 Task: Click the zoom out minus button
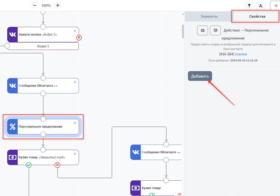35,5
